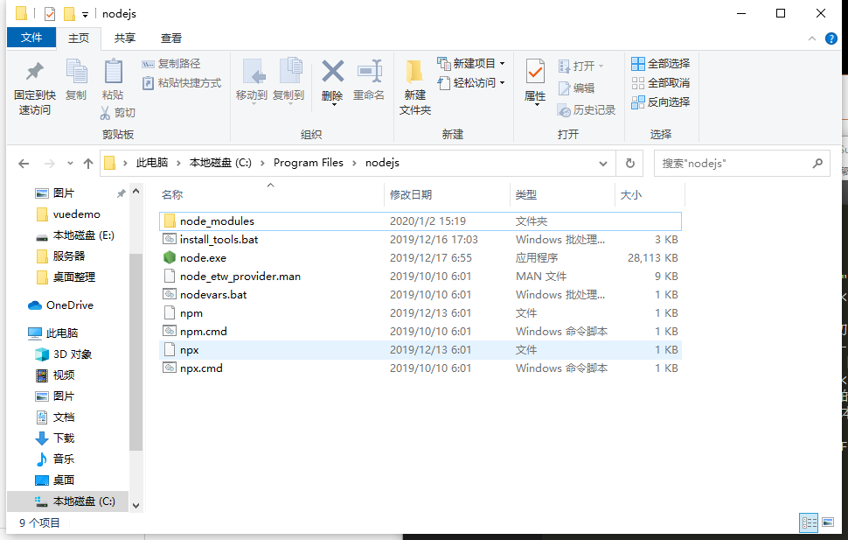Pin folder to Quick access
This screenshot has width=848, height=540.
pyautogui.click(x=35, y=87)
